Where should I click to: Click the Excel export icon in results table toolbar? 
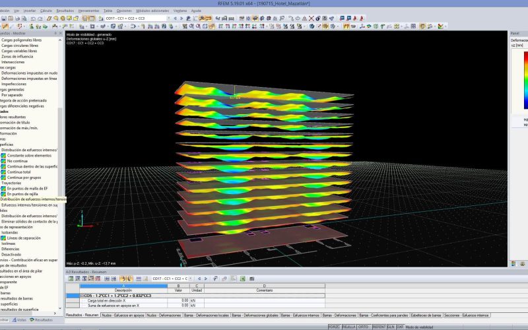(242, 279)
